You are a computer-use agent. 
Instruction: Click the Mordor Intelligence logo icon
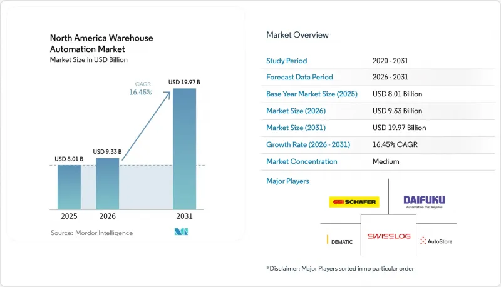[x=181, y=232]
